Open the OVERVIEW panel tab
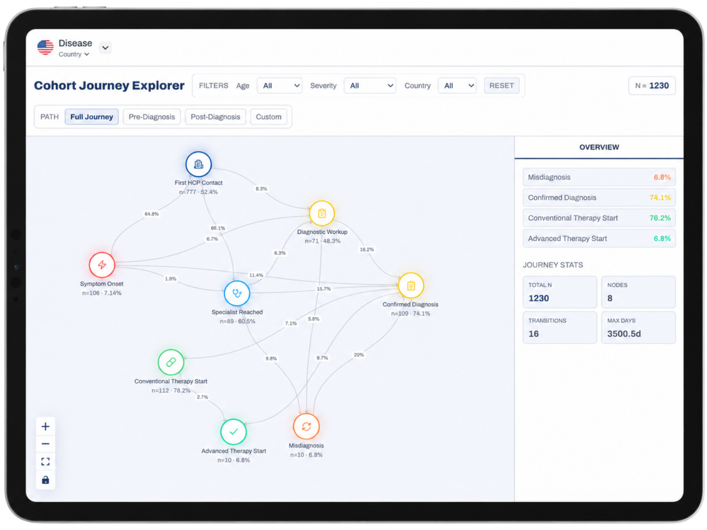Screen dimensions: 707x530 [599, 147]
